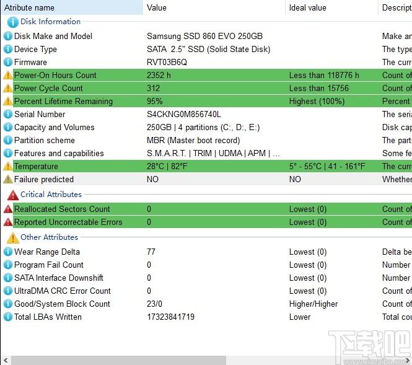Select the Reported Uncorrectable Errors row label
The image size is (412, 365).
coord(68,222)
